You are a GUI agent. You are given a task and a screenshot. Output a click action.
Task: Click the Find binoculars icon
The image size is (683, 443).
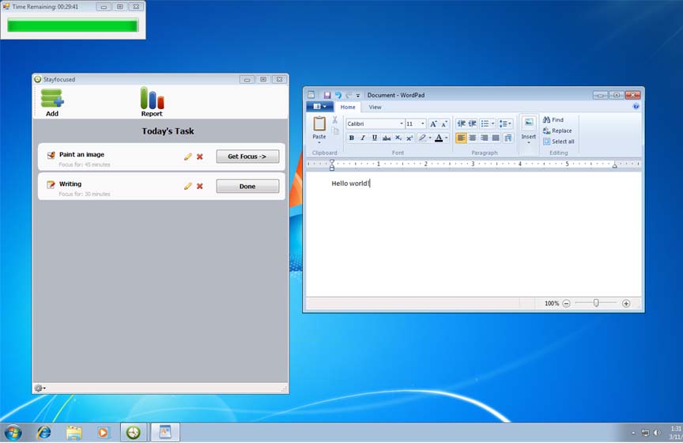547,119
